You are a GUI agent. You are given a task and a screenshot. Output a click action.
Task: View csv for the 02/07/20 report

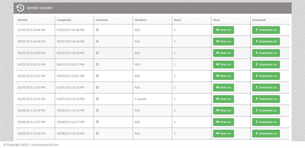223,87
